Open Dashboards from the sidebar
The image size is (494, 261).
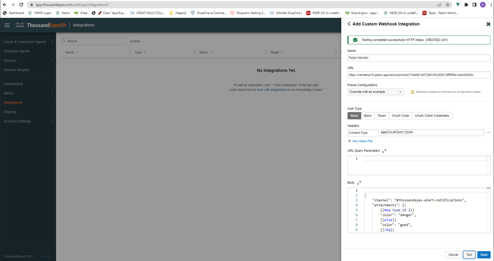point(13,84)
